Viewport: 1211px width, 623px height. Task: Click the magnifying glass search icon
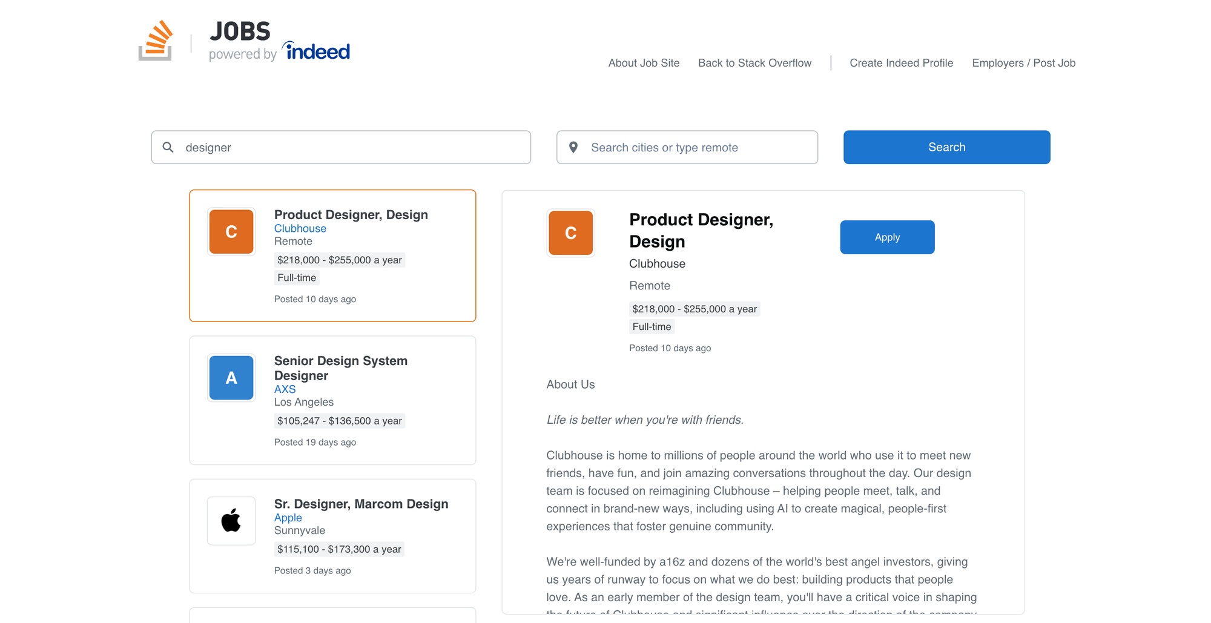[x=168, y=147]
